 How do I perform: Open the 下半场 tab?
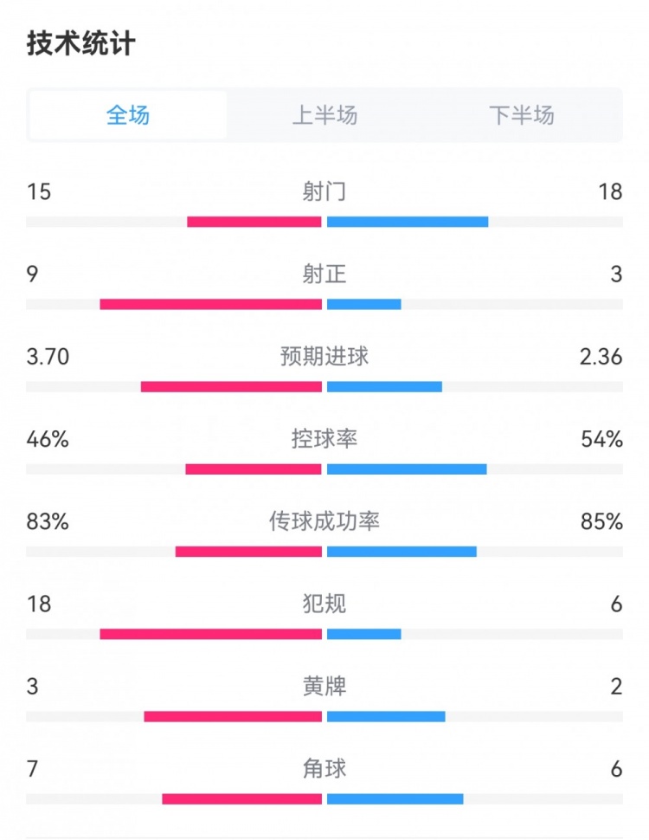tap(521, 115)
